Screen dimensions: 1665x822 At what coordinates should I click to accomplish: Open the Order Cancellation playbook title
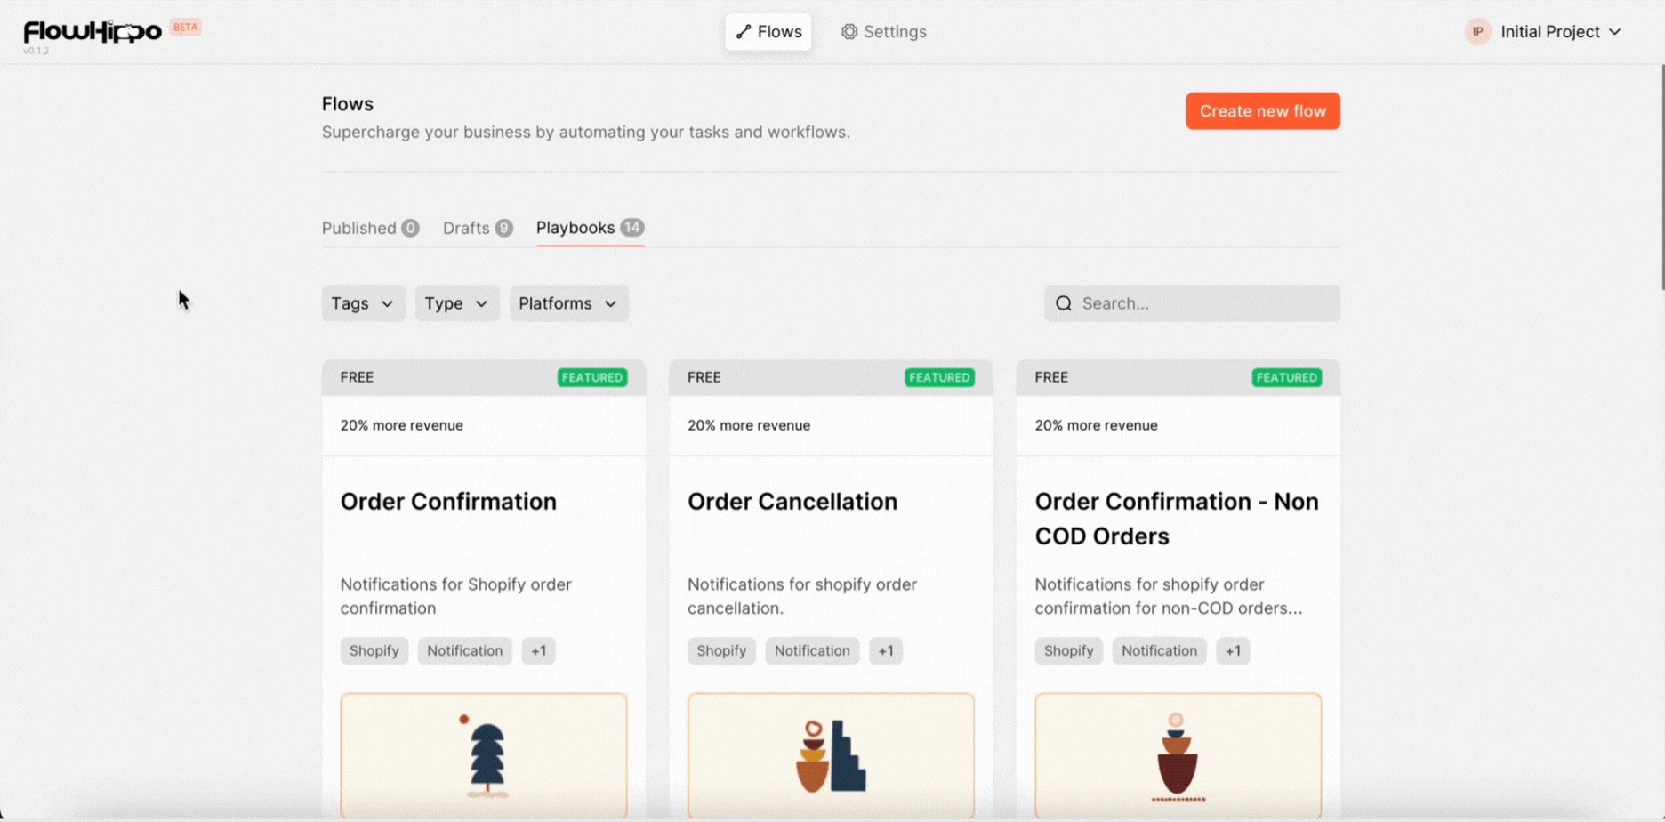(792, 502)
